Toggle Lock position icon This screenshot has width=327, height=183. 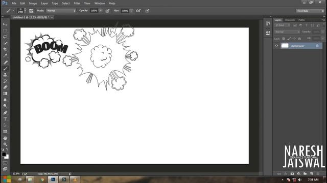[294, 39]
